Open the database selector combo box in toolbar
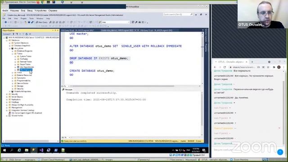Image resolution: width=288 pixels, height=162 pixels. click(116, 22)
